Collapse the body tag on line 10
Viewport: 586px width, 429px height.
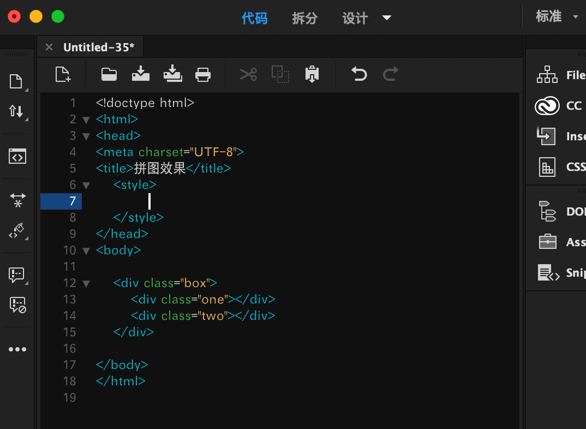(86, 251)
